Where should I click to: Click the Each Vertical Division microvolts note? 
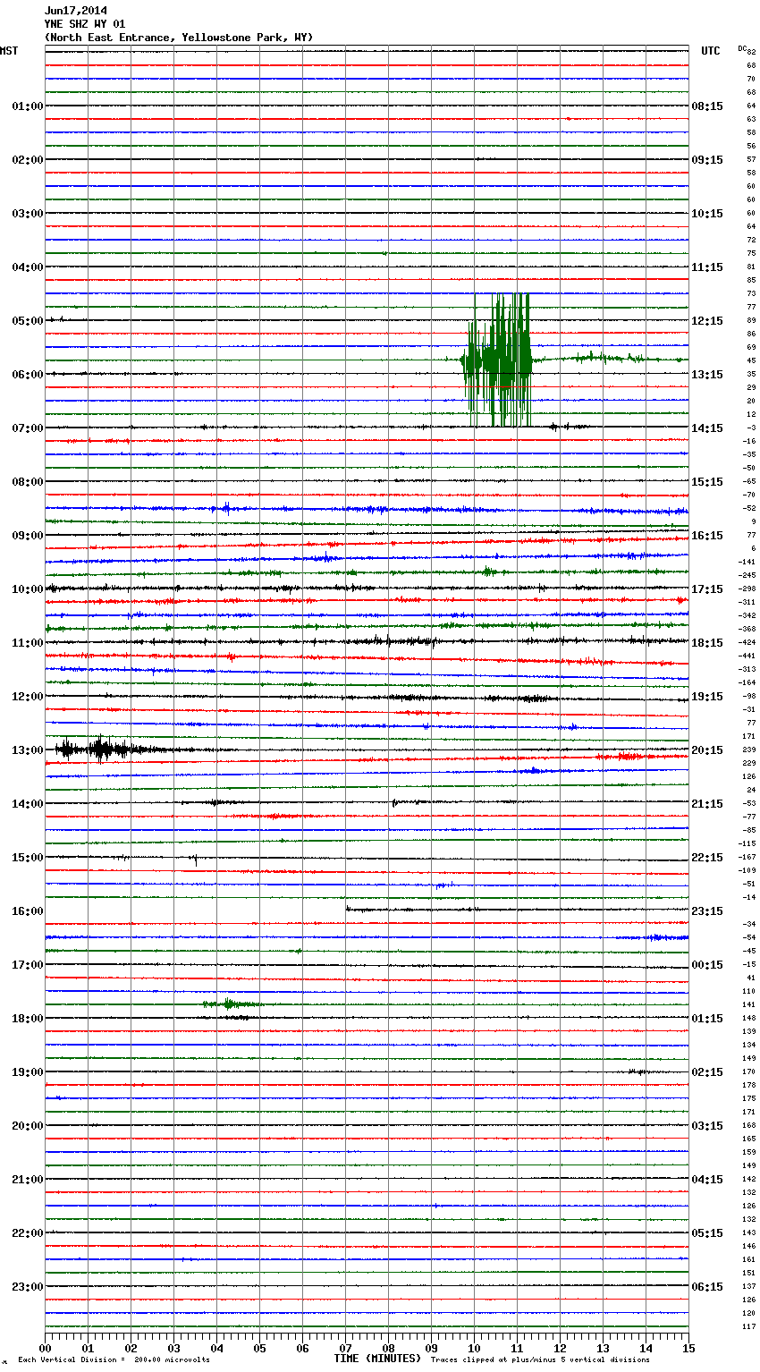click(x=114, y=1360)
